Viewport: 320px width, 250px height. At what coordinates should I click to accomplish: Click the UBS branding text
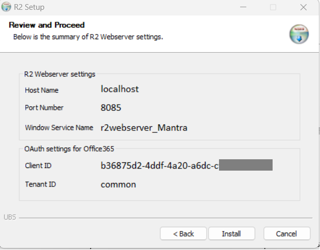click(x=10, y=217)
